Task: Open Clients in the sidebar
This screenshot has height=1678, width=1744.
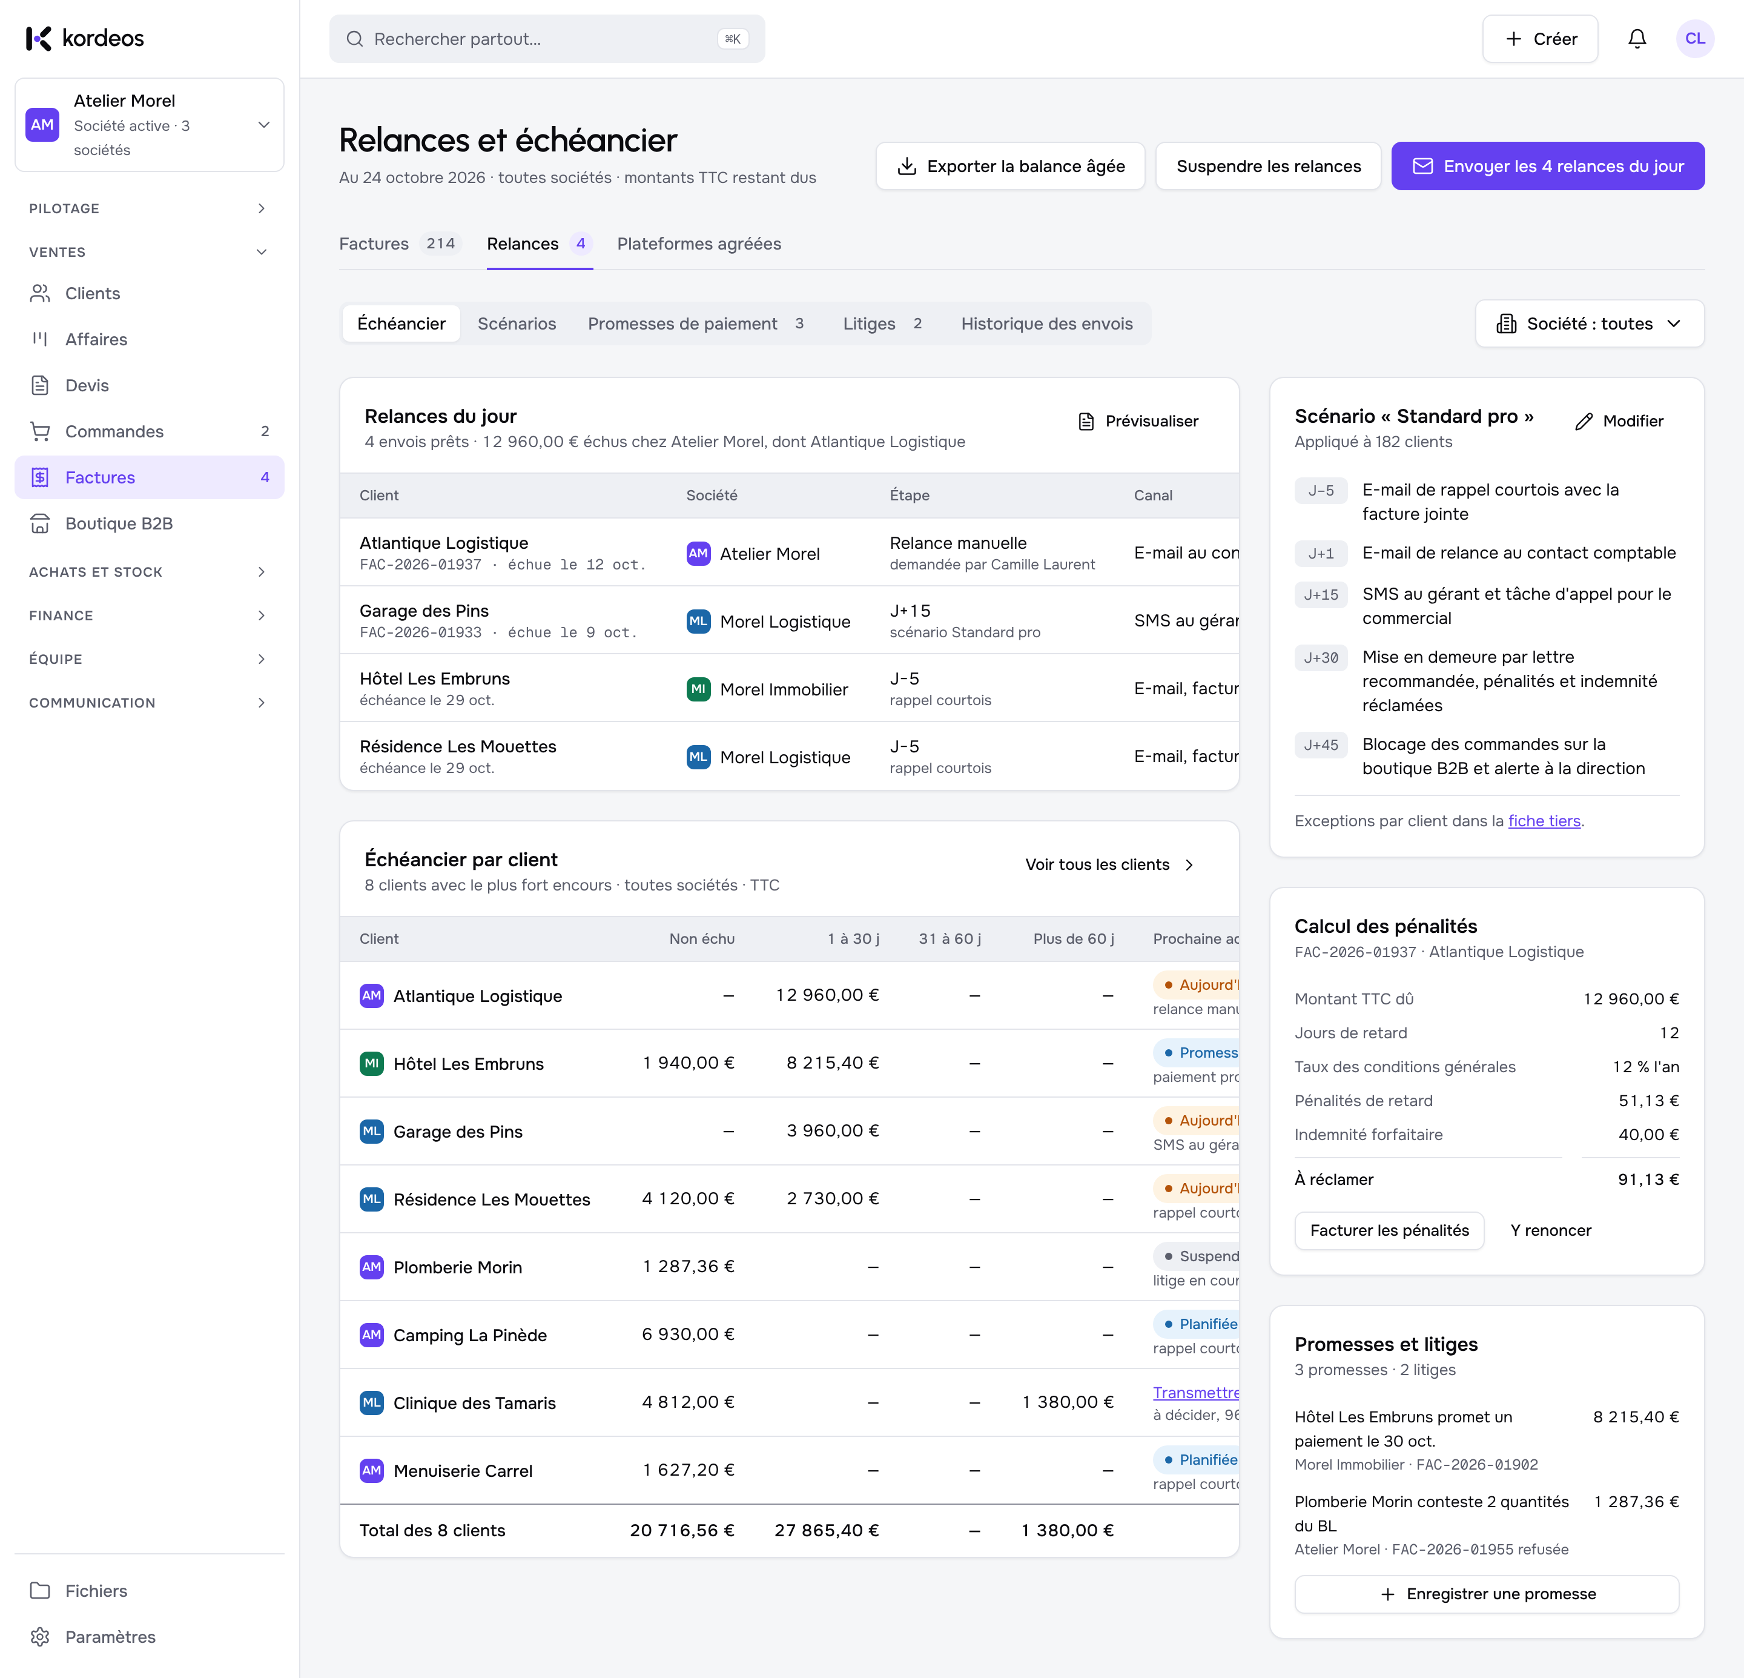Action: [150, 293]
